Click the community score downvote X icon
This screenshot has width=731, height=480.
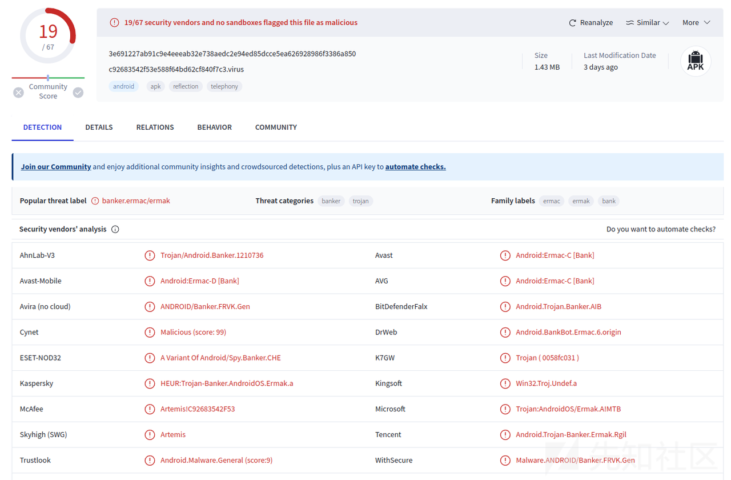[x=19, y=92]
